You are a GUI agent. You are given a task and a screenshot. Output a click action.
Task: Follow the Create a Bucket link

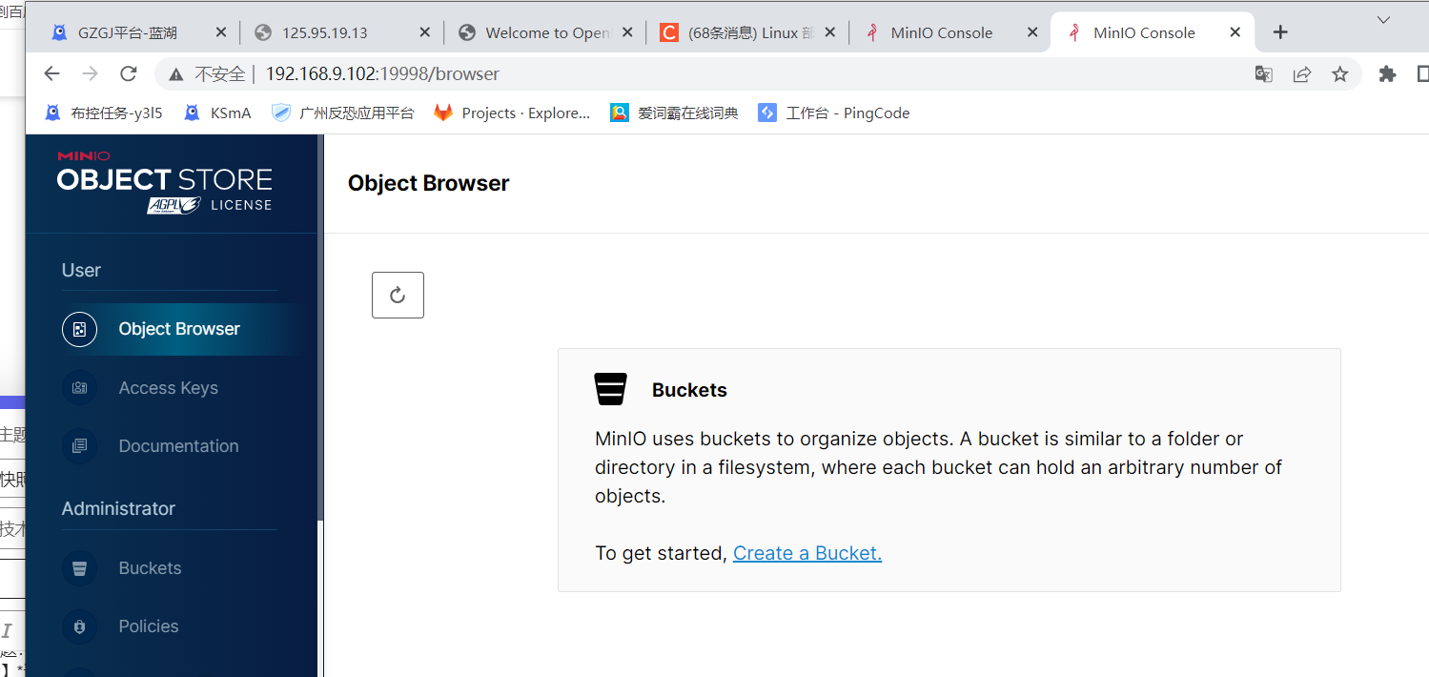806,553
